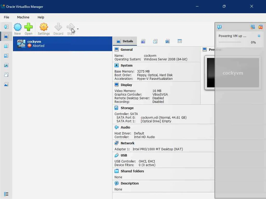Open Network settings via the Network header

click(127, 143)
